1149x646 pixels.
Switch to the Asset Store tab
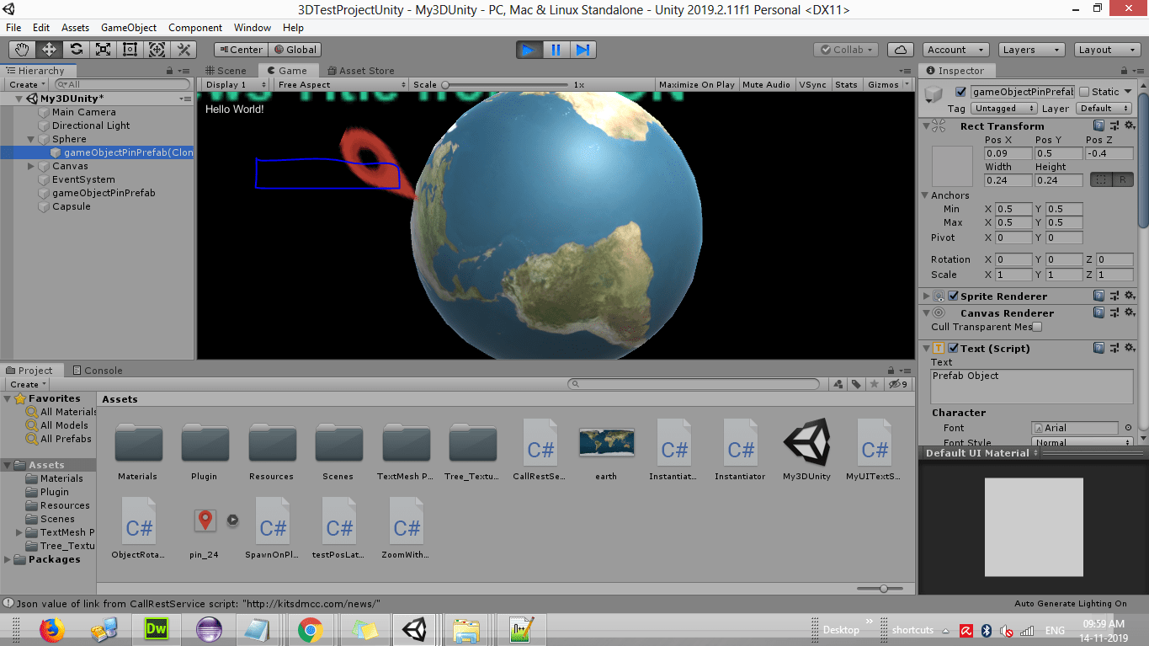(x=360, y=71)
